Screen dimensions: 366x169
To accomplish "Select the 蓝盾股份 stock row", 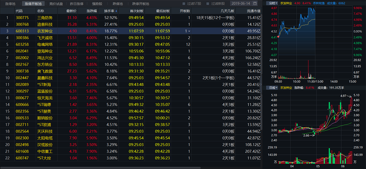I will pos(130,91).
